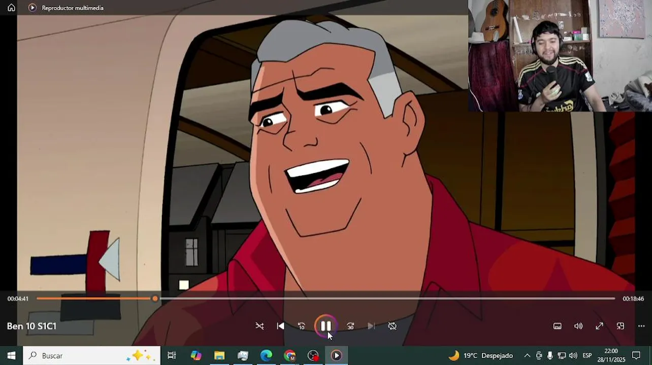Viewport: 652px width, 365px height.
Task: Toggle shuffle mode in the player
Action: [x=259, y=326]
